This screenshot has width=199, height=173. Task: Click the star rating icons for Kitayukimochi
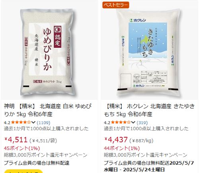tap(121, 122)
